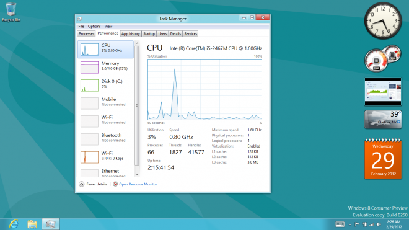Click the sidebar vertical scrollbar thumb
409x230 pixels.
[137, 105]
